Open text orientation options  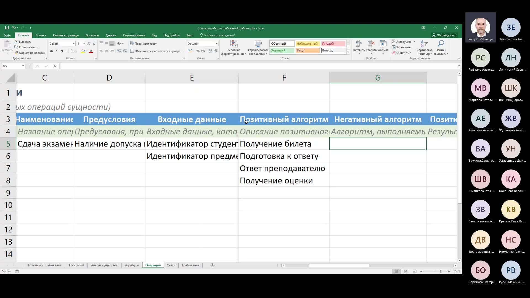(x=120, y=44)
